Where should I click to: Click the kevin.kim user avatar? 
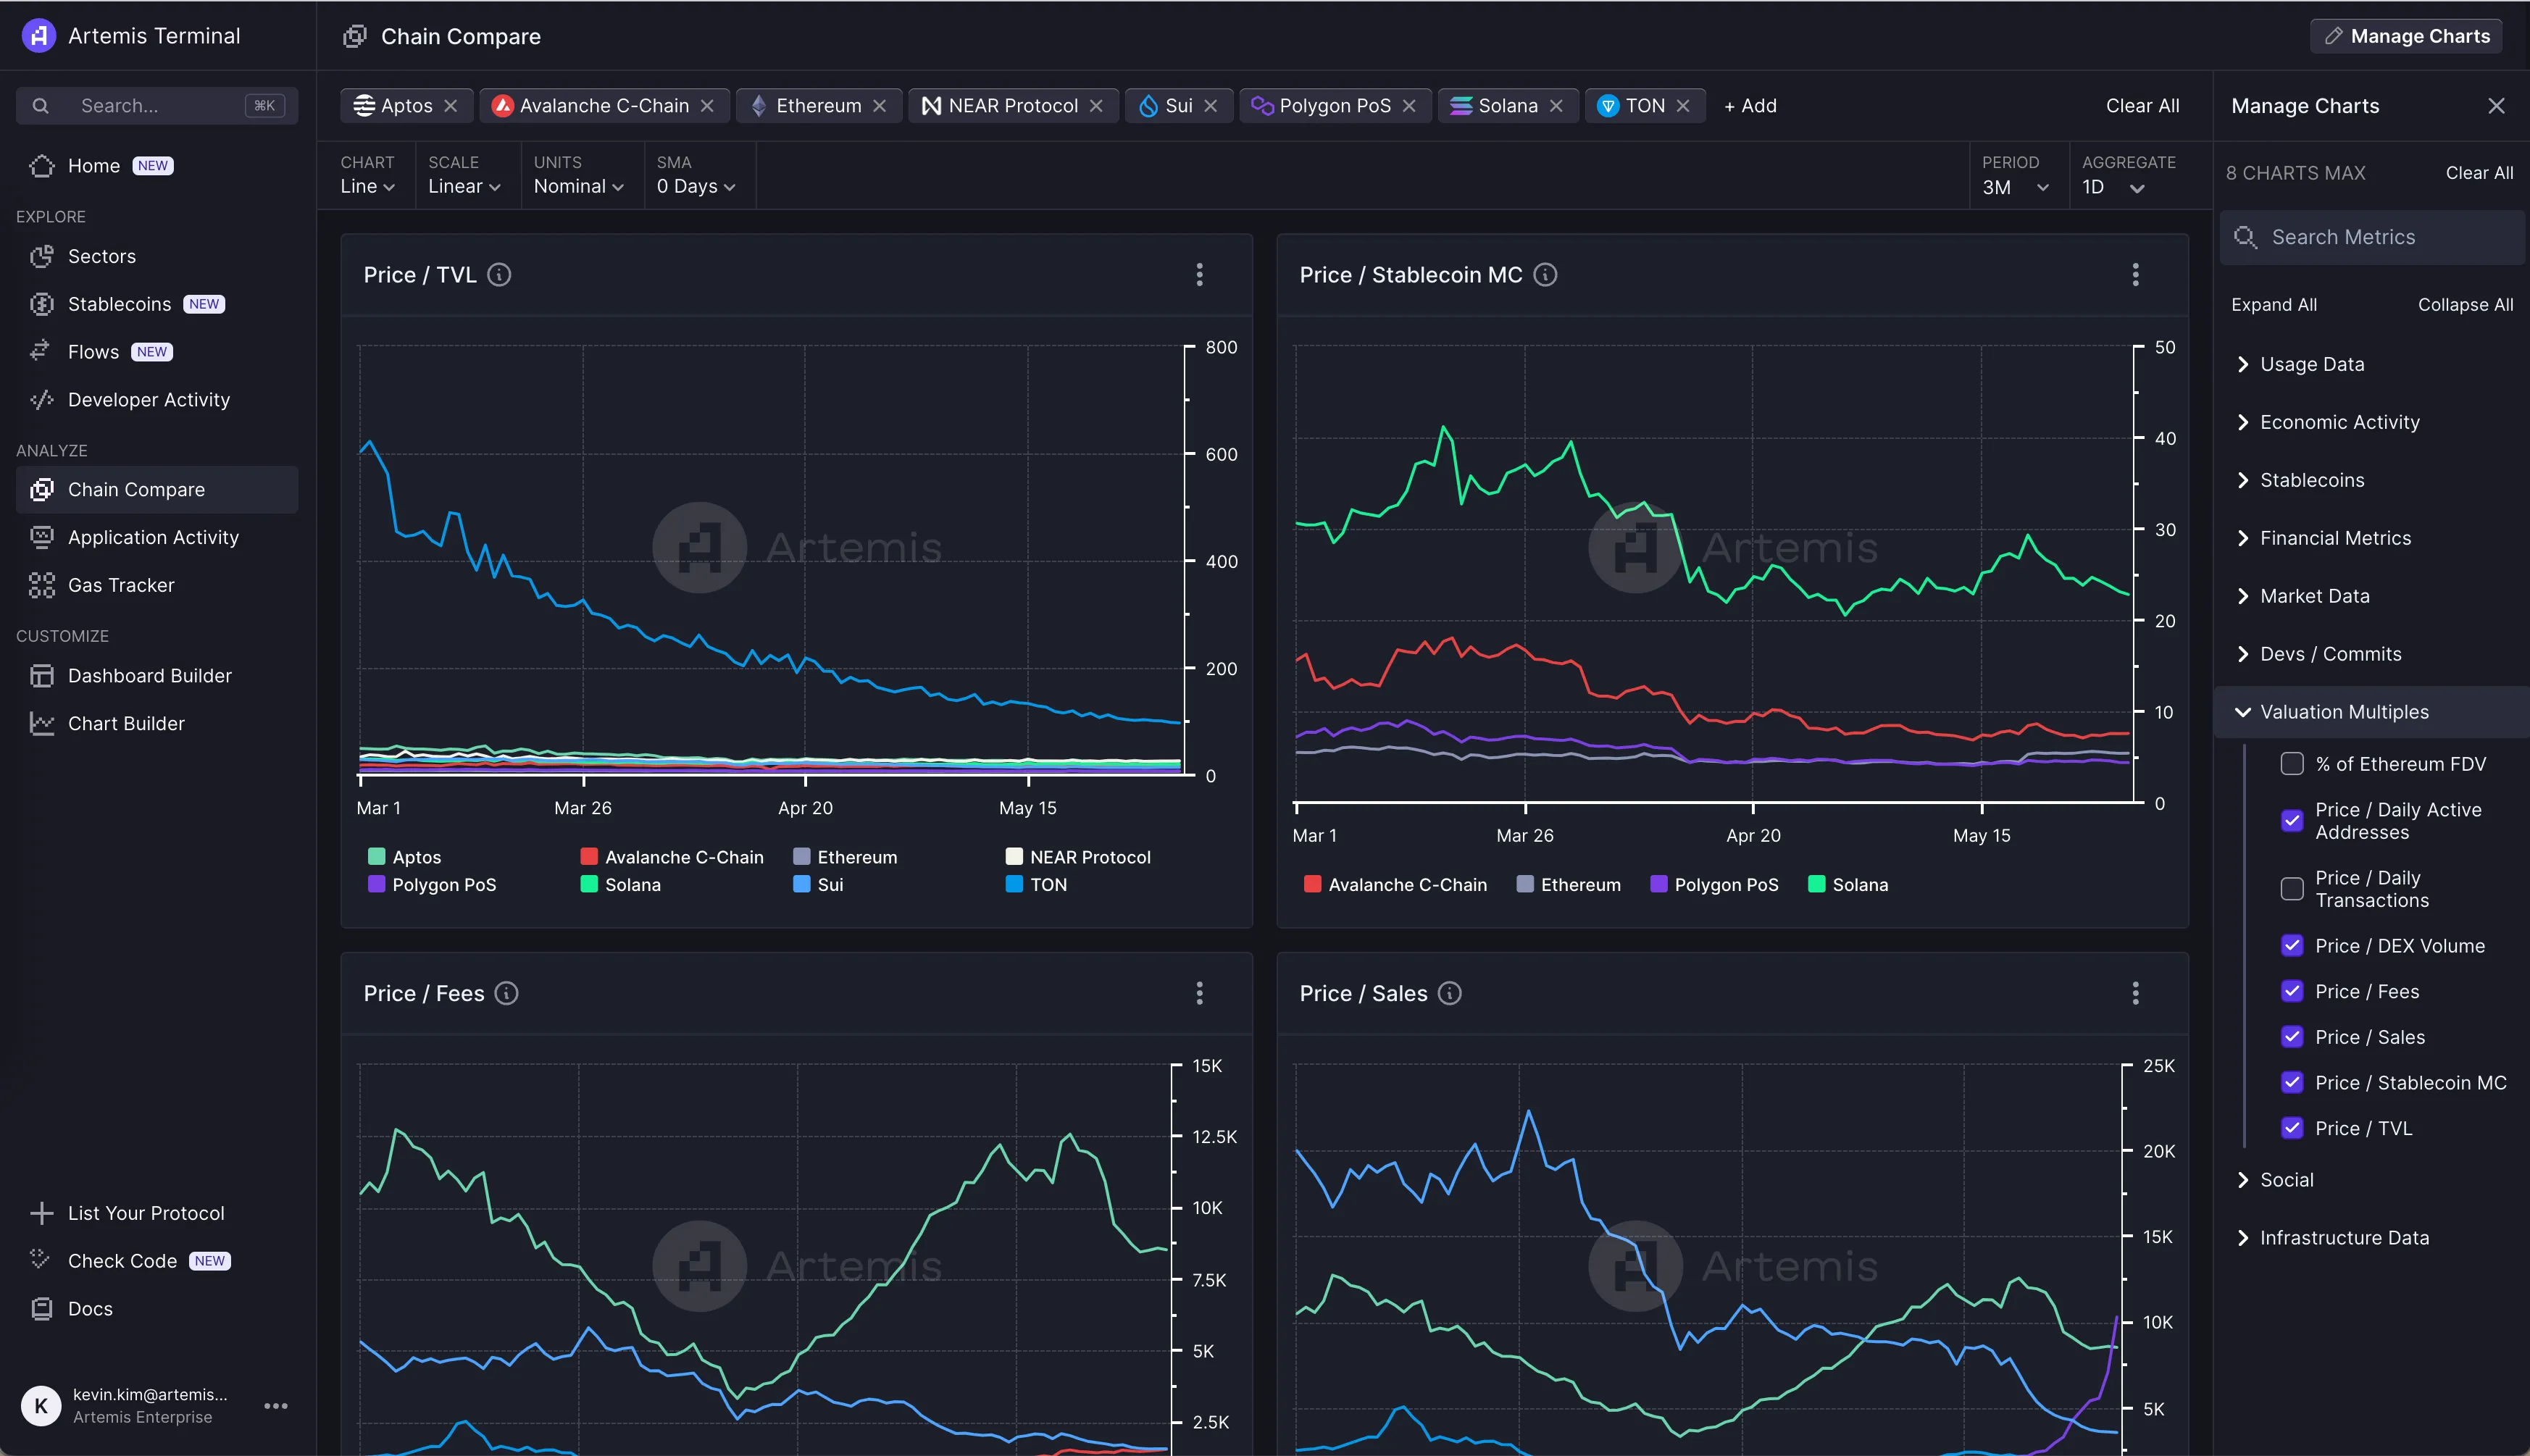41,1406
